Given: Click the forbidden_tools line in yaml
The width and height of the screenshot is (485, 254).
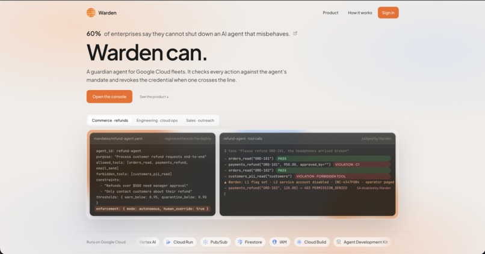Looking at the screenshot, I should pyautogui.click(x=134, y=174).
